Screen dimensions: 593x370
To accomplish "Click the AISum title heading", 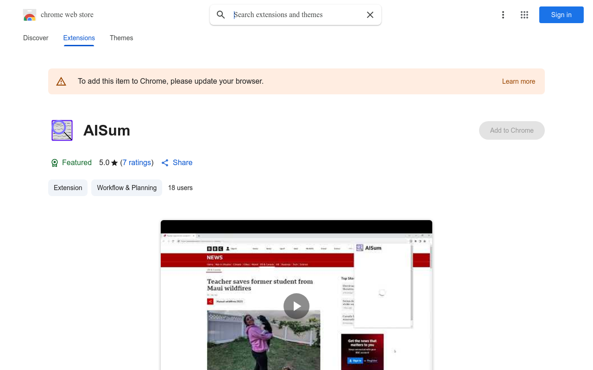I will coord(107,130).
